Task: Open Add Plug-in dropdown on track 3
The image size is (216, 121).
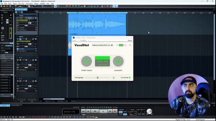Action: coord(36,70)
